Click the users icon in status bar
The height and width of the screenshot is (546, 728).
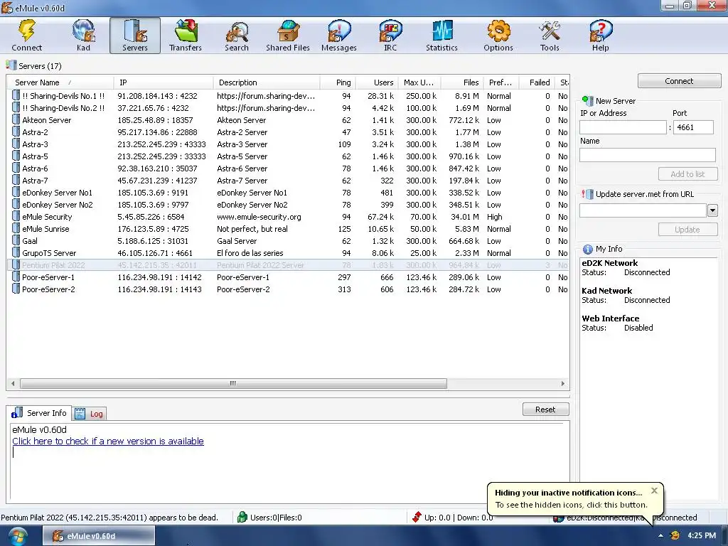pos(242,518)
